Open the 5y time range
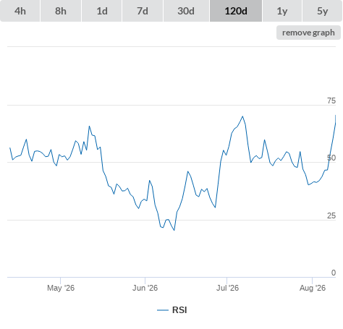This screenshot has width=343, height=329. (x=323, y=11)
